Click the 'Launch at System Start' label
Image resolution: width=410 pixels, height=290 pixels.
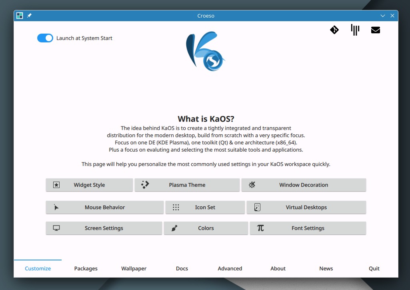[x=84, y=38]
